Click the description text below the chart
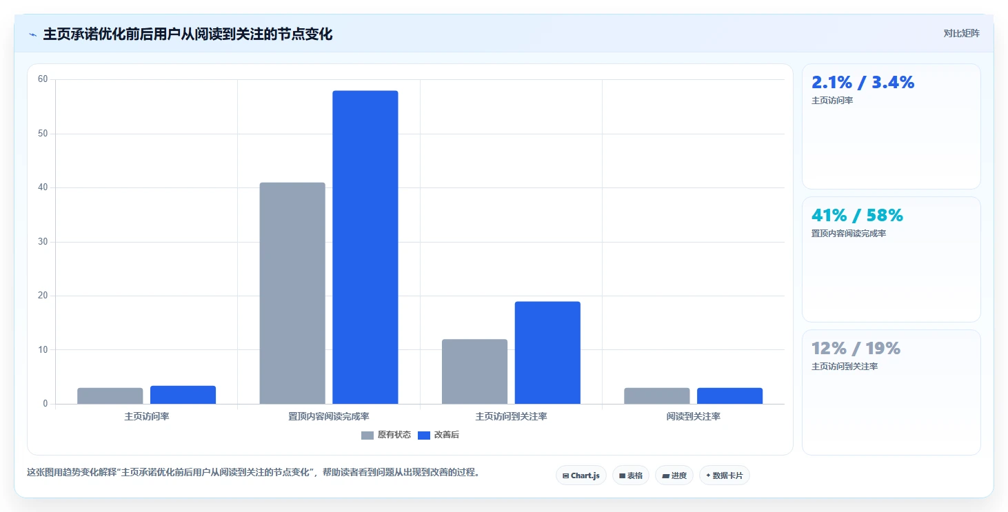This screenshot has width=1008, height=512. coord(253,473)
